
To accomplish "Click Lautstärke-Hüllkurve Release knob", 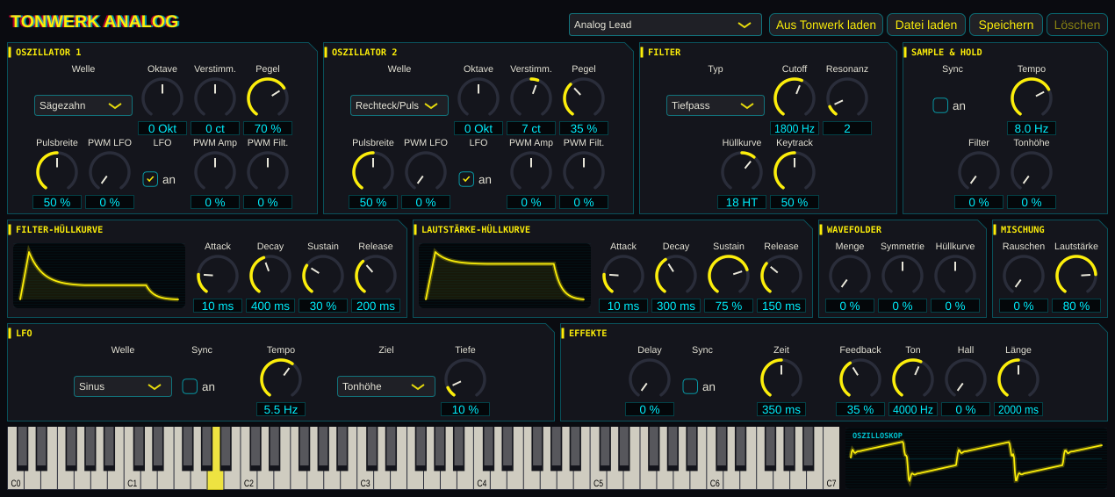I will point(781,276).
